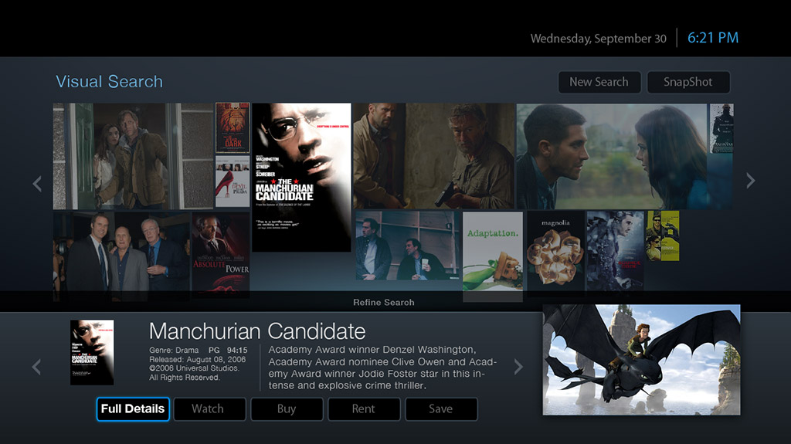Click the right arrow beside the poster grid
This screenshot has height=444, width=791.
pos(751,181)
